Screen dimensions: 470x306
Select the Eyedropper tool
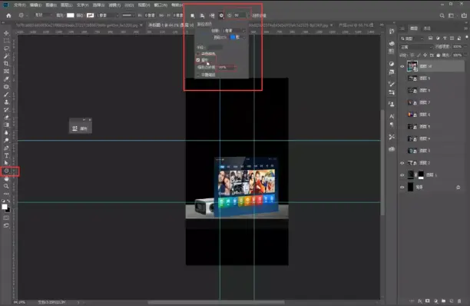(x=6, y=79)
